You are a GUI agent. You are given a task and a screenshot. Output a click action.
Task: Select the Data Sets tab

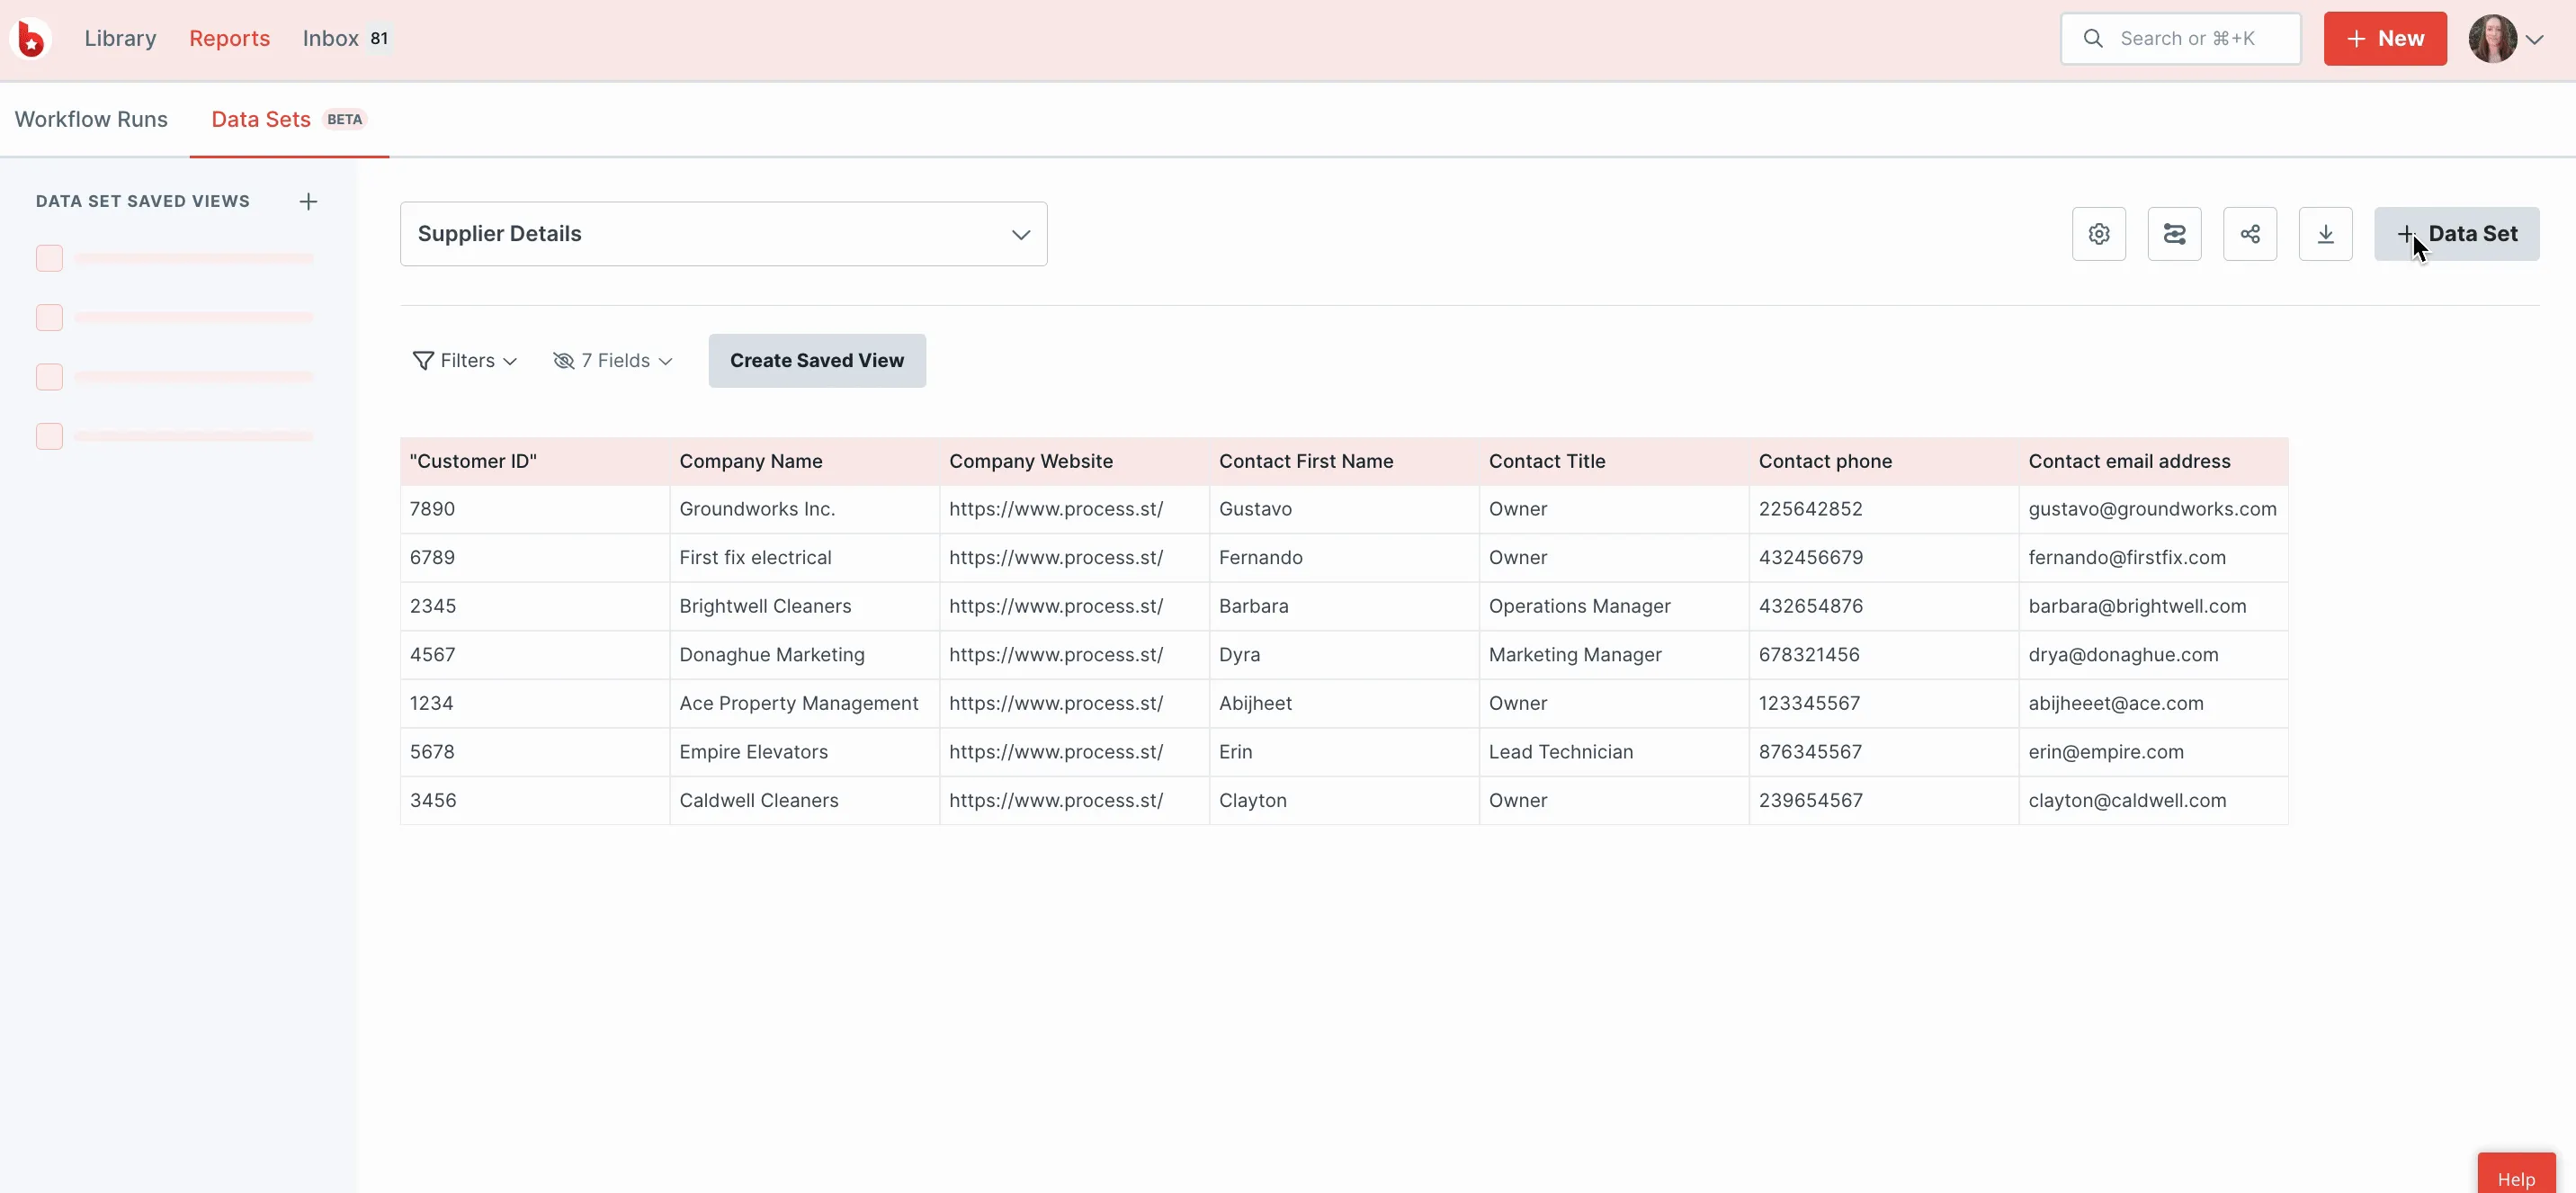[x=289, y=120]
